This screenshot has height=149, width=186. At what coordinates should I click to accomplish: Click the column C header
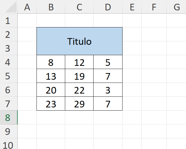79,7
